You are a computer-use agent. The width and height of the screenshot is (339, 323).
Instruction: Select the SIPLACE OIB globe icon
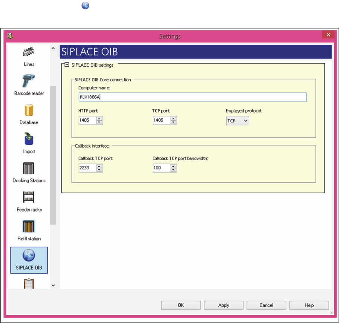click(x=29, y=255)
